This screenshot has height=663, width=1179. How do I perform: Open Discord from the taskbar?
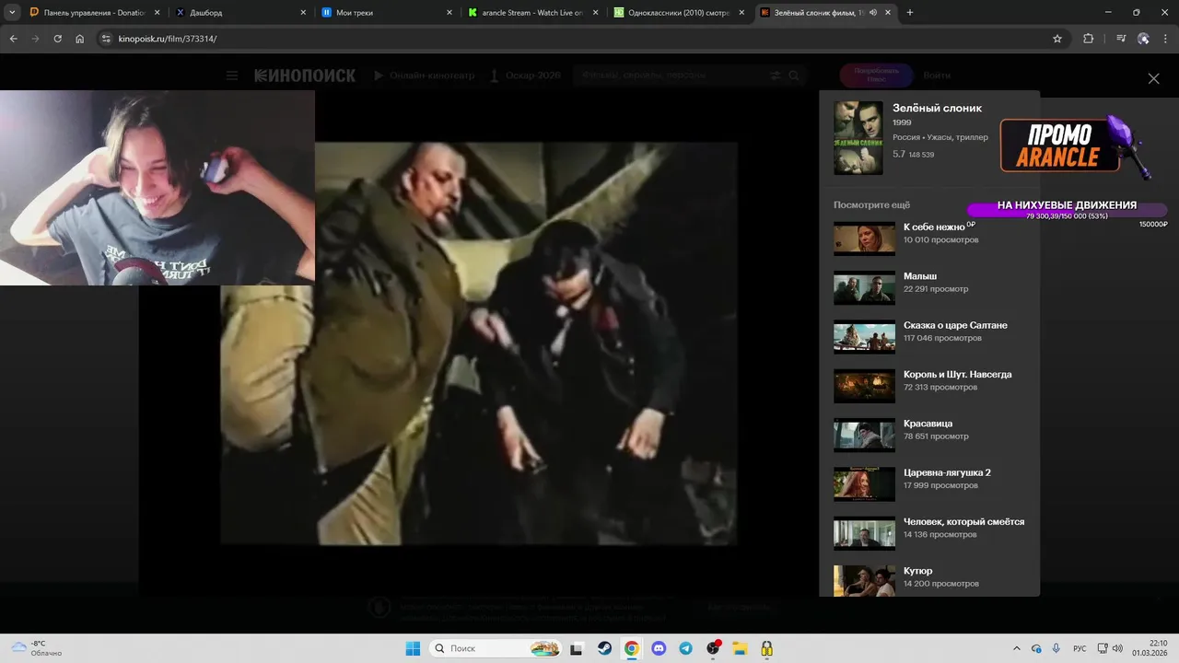[x=659, y=648]
